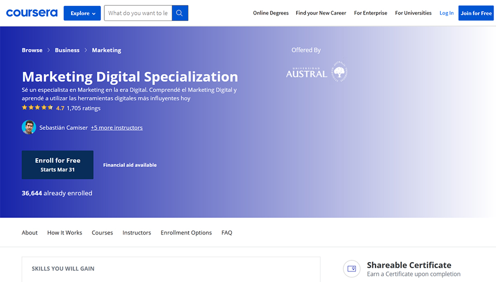The height and width of the screenshot is (282, 496).
Task: Click the Join for Free button
Action: tap(476, 13)
